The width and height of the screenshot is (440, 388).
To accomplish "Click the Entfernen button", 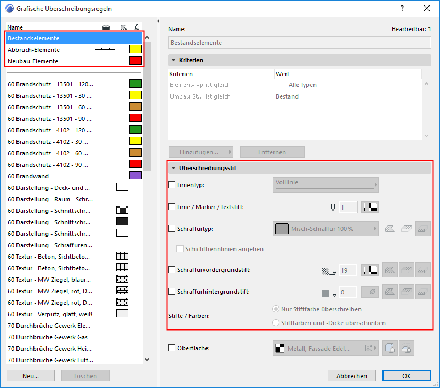I will (x=272, y=152).
